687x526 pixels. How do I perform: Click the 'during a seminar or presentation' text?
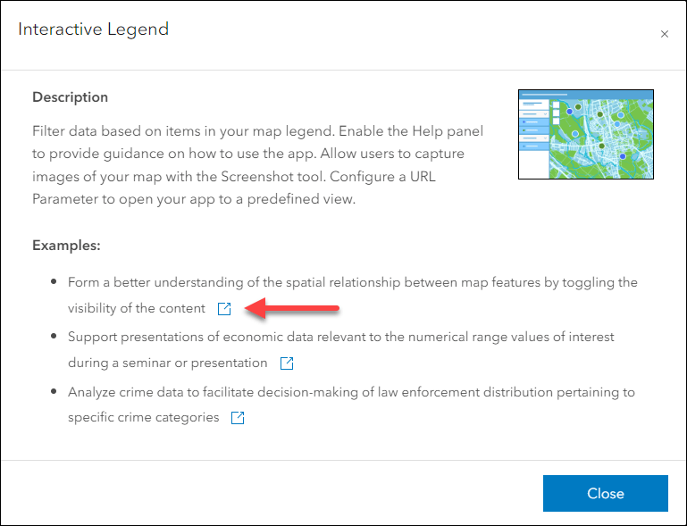click(167, 363)
